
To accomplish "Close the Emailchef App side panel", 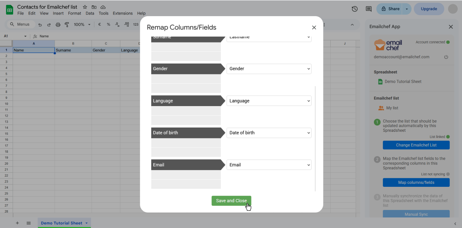I will click(x=451, y=27).
